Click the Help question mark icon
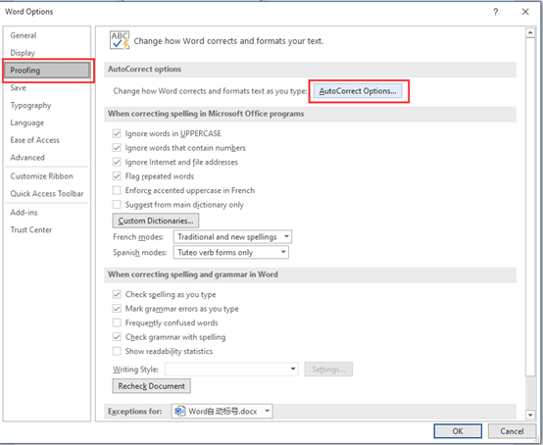 [x=496, y=12]
